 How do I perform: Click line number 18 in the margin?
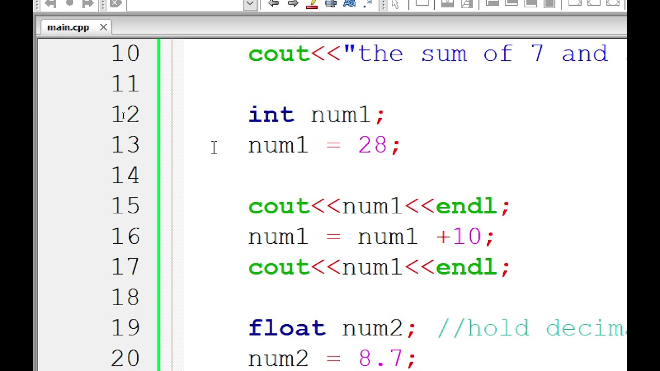(x=125, y=297)
